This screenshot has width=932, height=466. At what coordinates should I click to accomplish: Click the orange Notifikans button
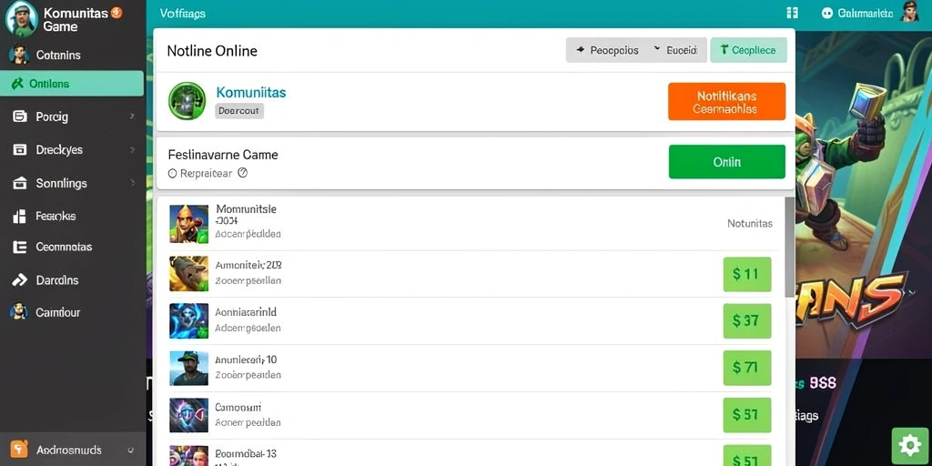point(726,102)
